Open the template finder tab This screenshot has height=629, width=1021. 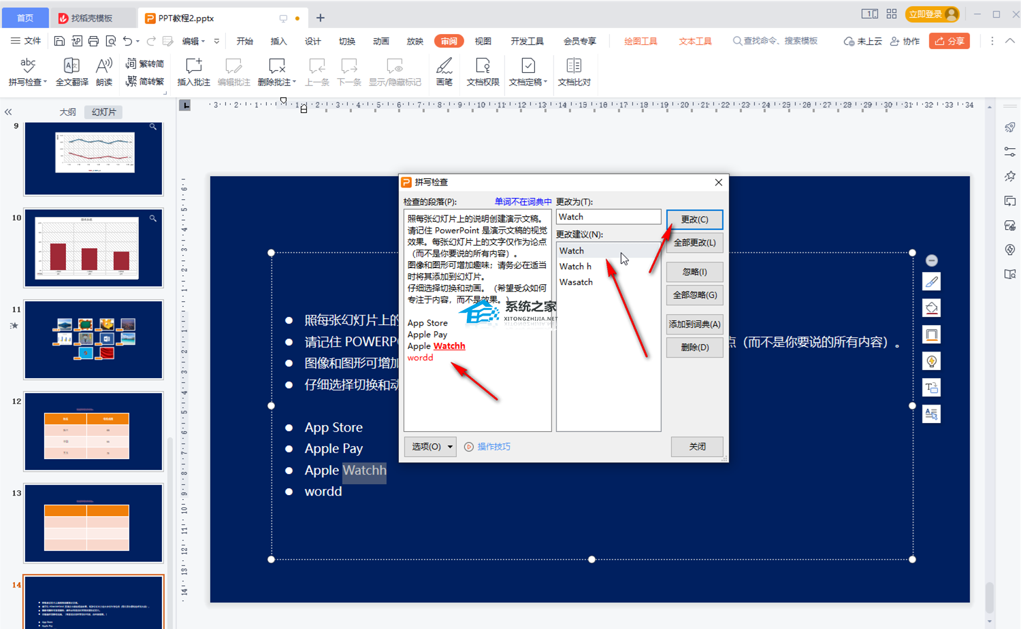(x=92, y=18)
